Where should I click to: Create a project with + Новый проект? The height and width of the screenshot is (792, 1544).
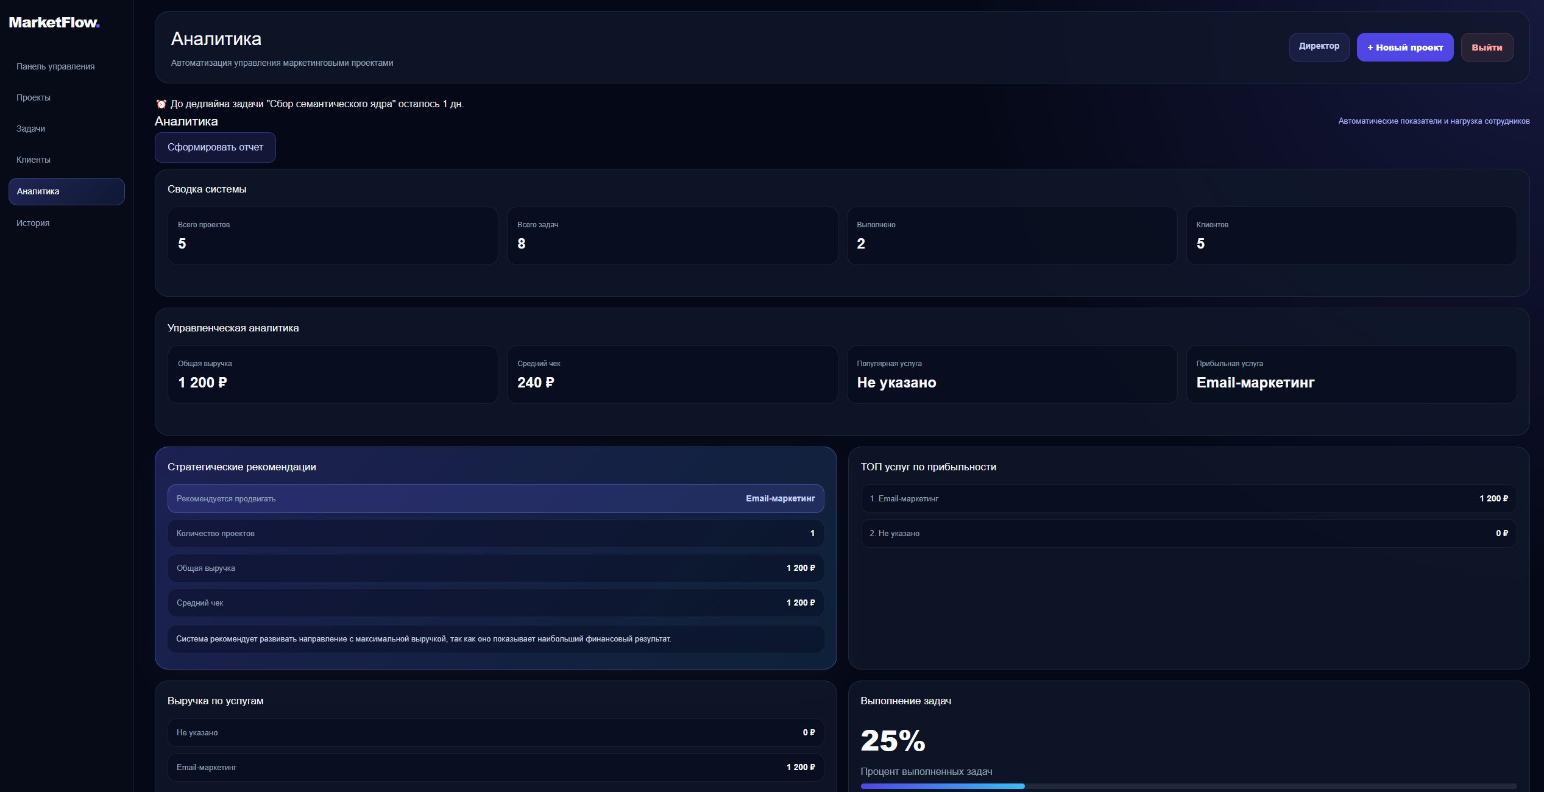[x=1405, y=47]
